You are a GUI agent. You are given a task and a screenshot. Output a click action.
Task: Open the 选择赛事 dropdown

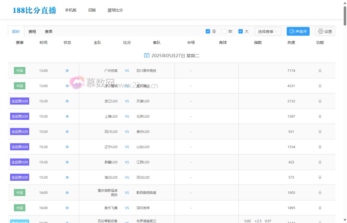(x=268, y=31)
